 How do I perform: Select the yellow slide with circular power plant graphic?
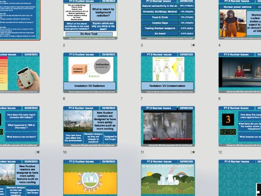(x=90, y=178)
